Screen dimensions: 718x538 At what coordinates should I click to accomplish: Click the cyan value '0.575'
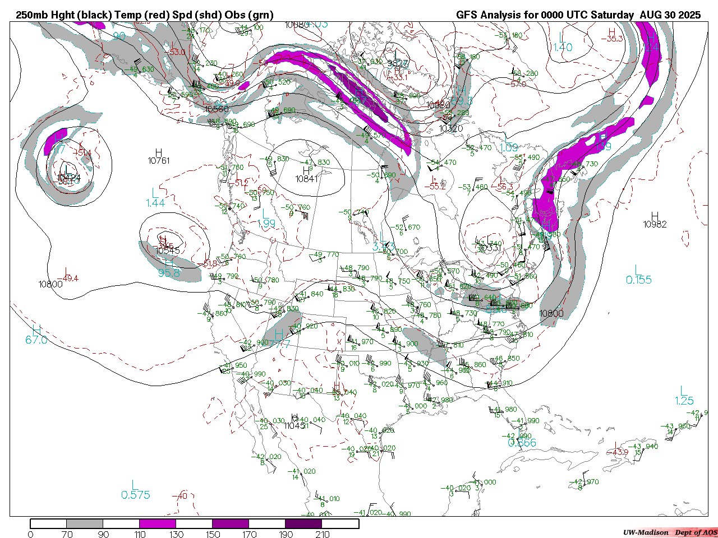[136, 495]
